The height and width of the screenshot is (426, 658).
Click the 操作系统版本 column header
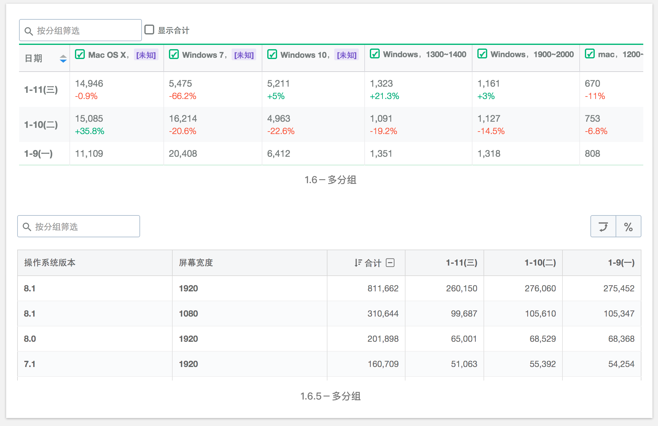point(50,263)
